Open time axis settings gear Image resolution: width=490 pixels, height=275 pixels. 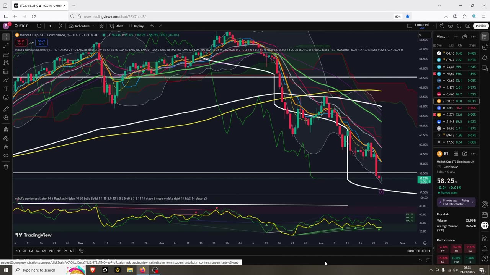pos(425,243)
